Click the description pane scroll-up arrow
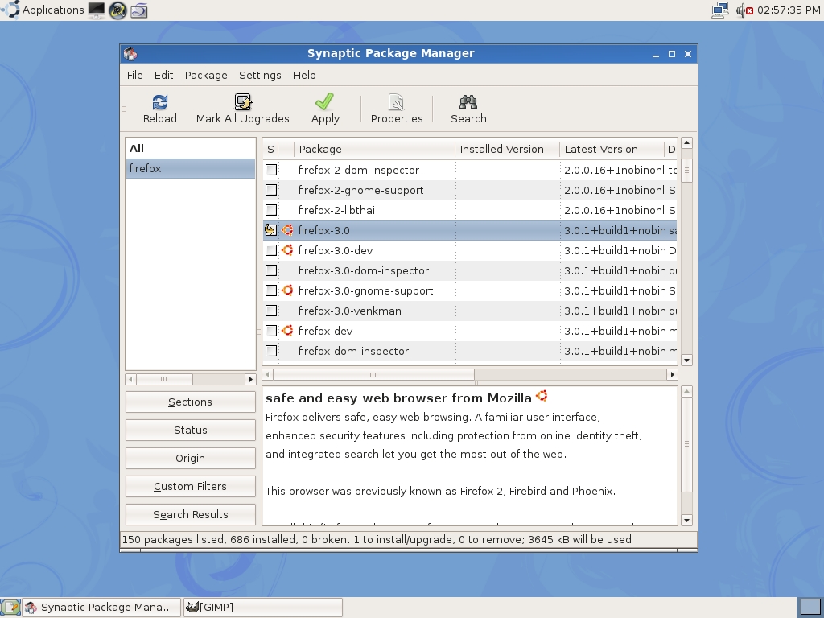 pyautogui.click(x=686, y=392)
